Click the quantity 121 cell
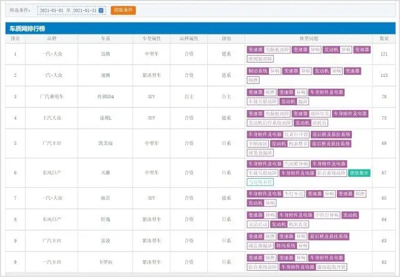Screen dimensions: 400x277 (x=384, y=54)
